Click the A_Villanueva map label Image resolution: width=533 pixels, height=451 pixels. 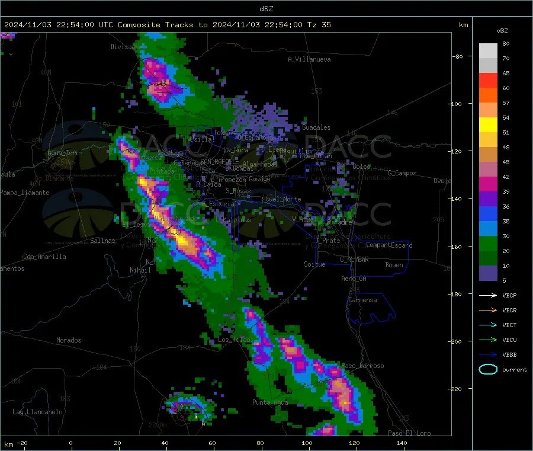(x=309, y=59)
